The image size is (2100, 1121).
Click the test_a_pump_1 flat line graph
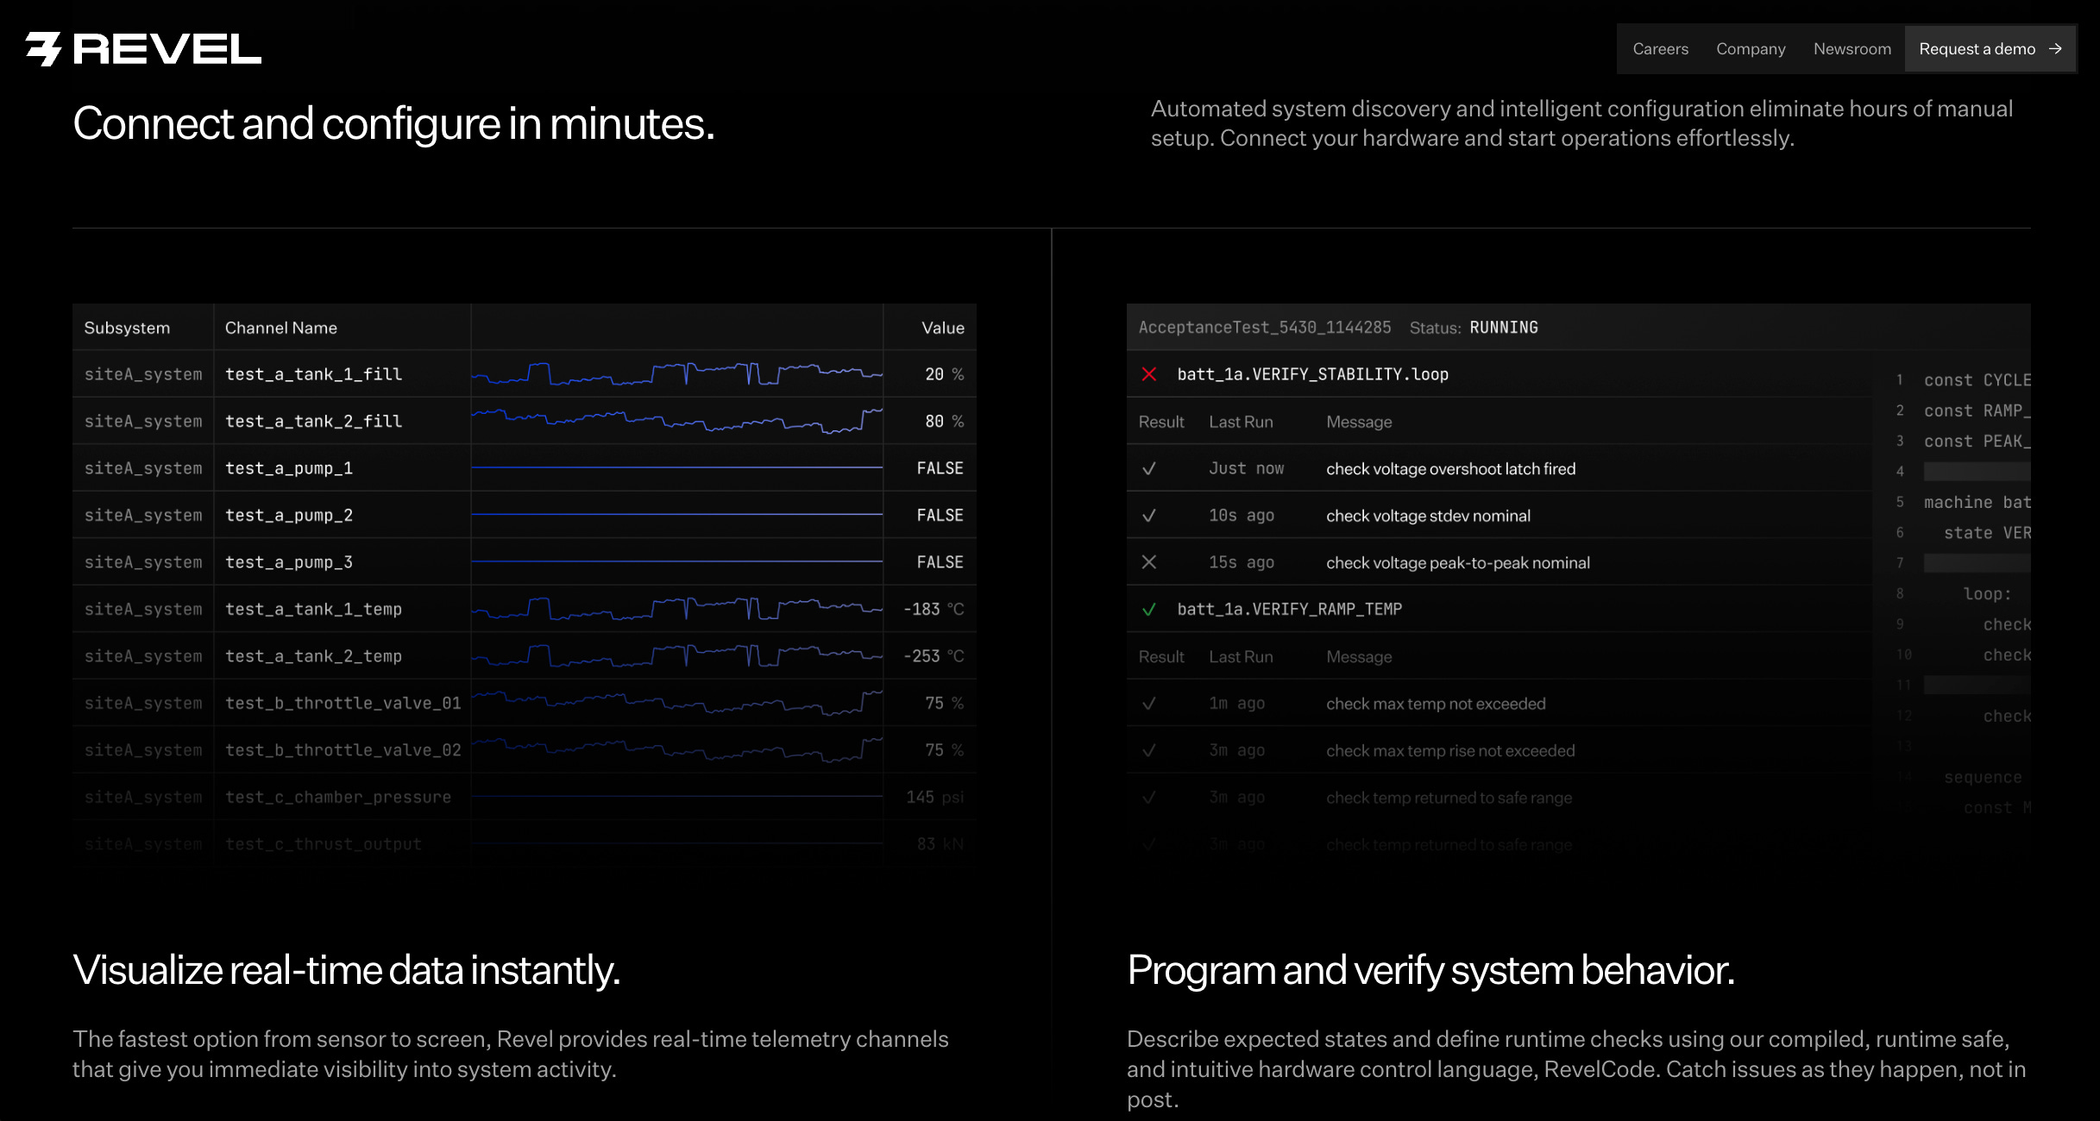coord(676,468)
